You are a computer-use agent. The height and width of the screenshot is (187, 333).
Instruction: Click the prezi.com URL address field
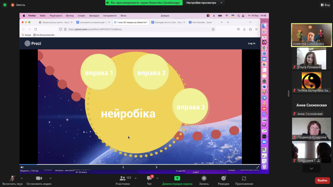(137, 29)
